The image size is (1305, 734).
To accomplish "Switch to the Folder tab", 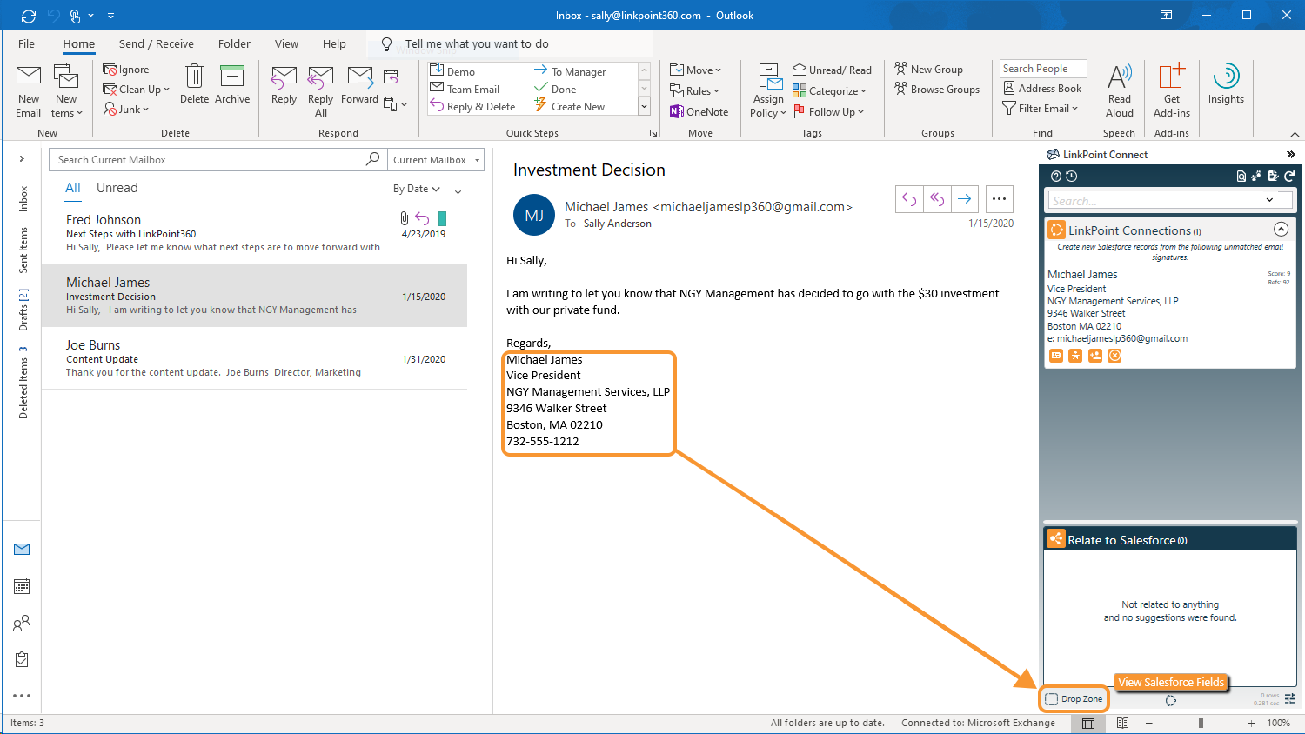I will (x=234, y=43).
